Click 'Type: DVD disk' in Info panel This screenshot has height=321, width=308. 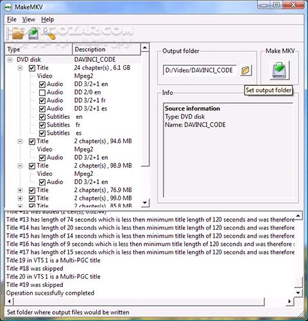point(185,117)
